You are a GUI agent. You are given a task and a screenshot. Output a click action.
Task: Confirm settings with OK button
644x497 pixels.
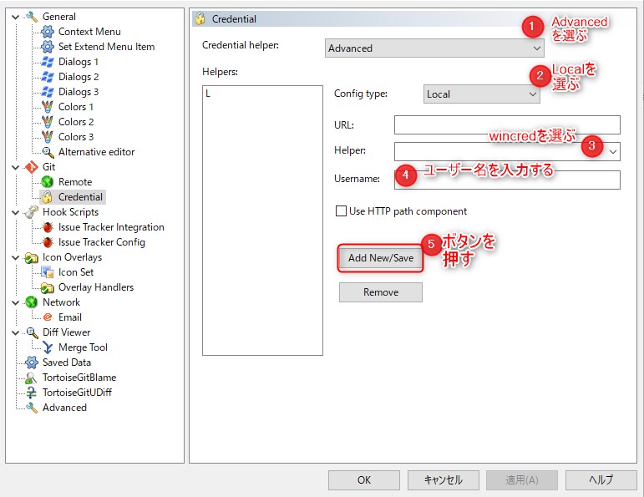point(364,480)
